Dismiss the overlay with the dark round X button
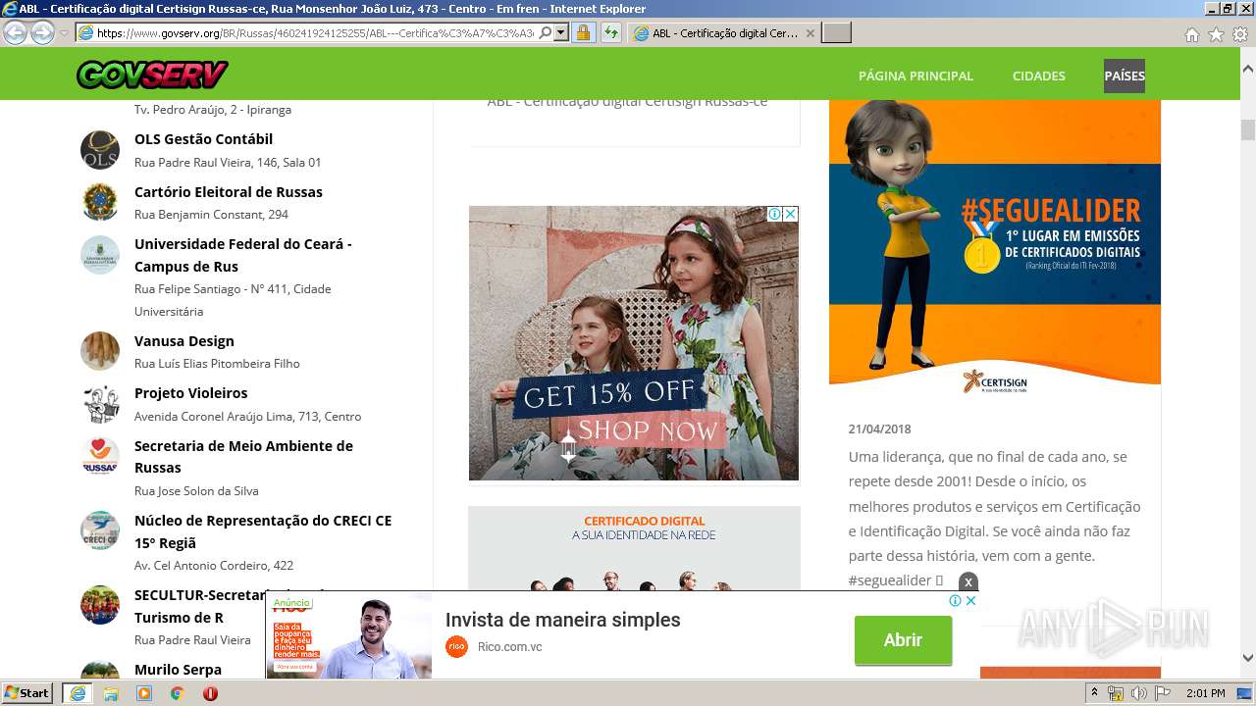 click(x=968, y=581)
